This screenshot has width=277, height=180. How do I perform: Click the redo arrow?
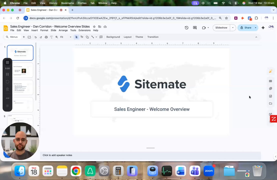(x=41, y=37)
